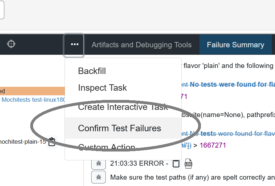The height and width of the screenshot is (186, 275).
Task: Select Create Interactive Task option
Action: pyautogui.click(x=123, y=107)
